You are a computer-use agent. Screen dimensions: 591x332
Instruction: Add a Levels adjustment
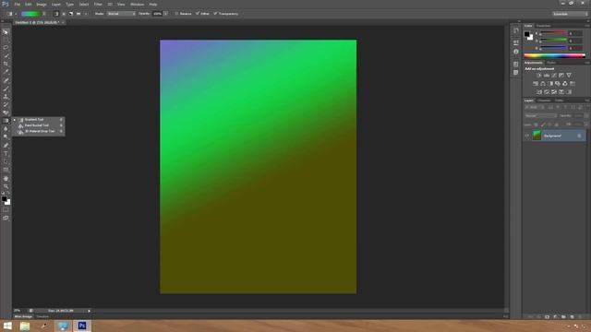(547, 76)
